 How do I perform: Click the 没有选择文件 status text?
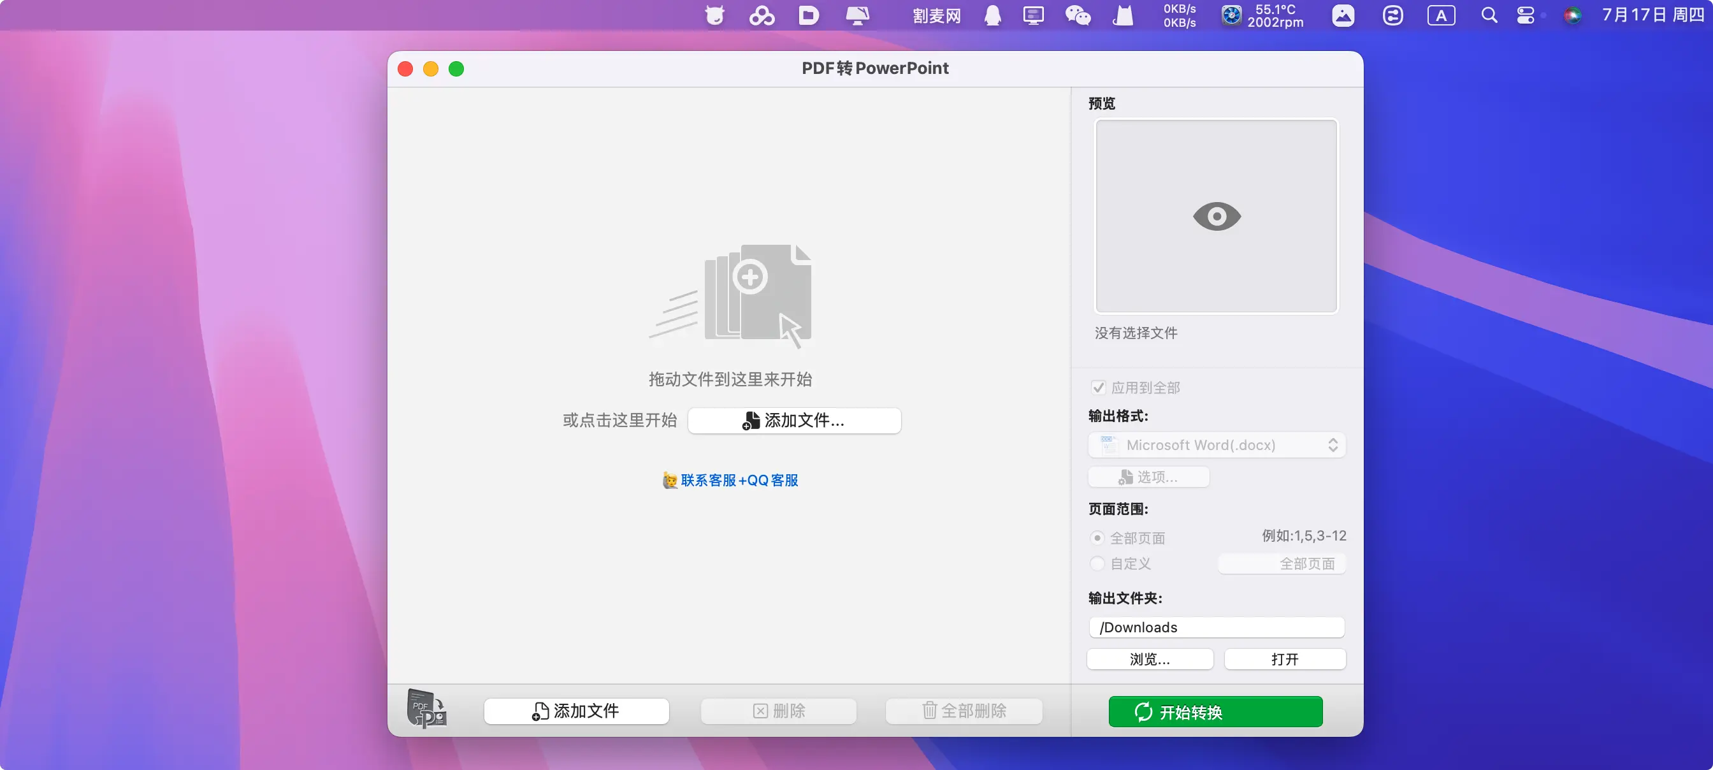coord(1136,333)
